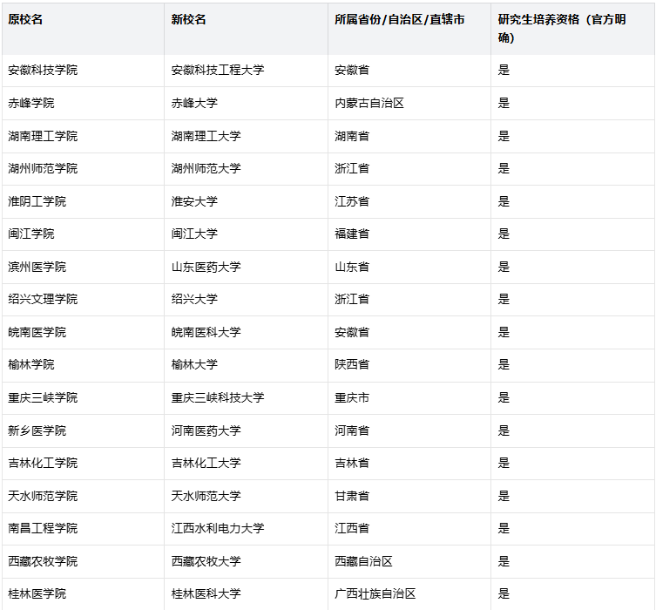Select the cell 绍兴文理学院
The width and height of the screenshot is (656, 610).
(x=83, y=300)
